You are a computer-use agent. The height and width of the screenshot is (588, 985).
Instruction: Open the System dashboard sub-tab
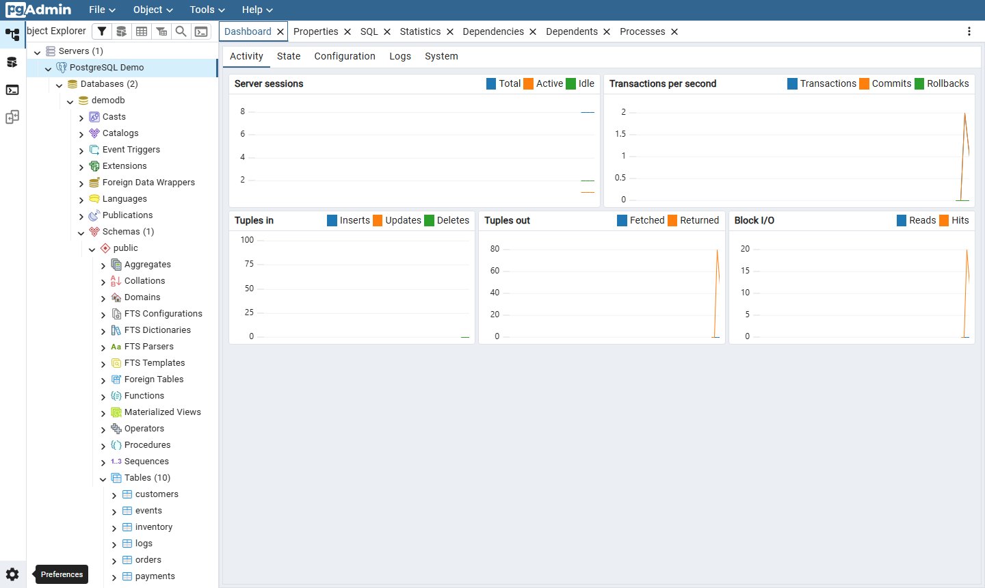pyautogui.click(x=441, y=56)
